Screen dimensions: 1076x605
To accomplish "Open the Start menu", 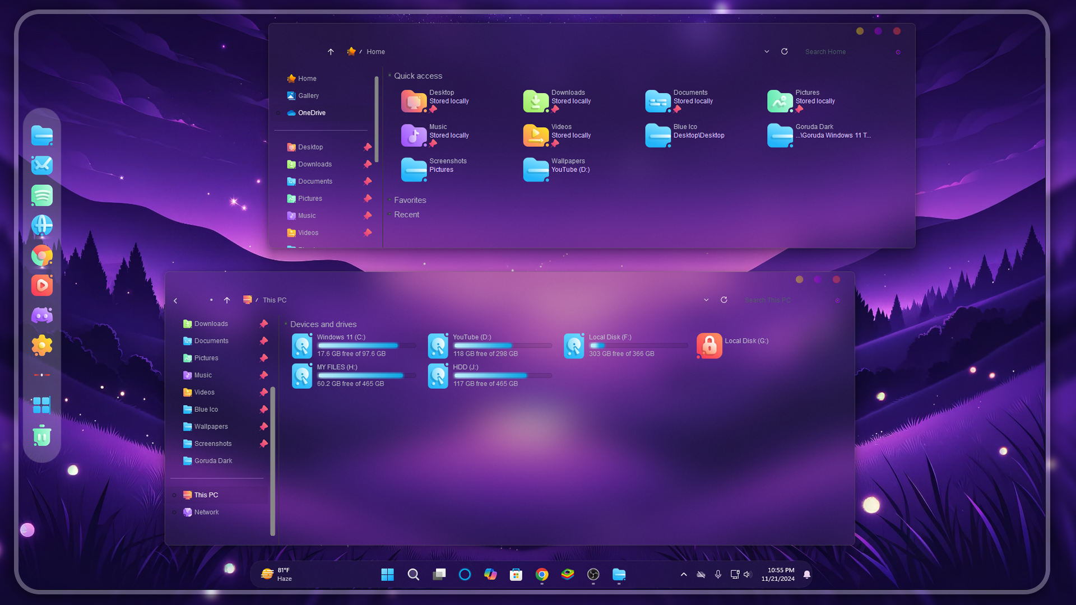I will tap(387, 574).
